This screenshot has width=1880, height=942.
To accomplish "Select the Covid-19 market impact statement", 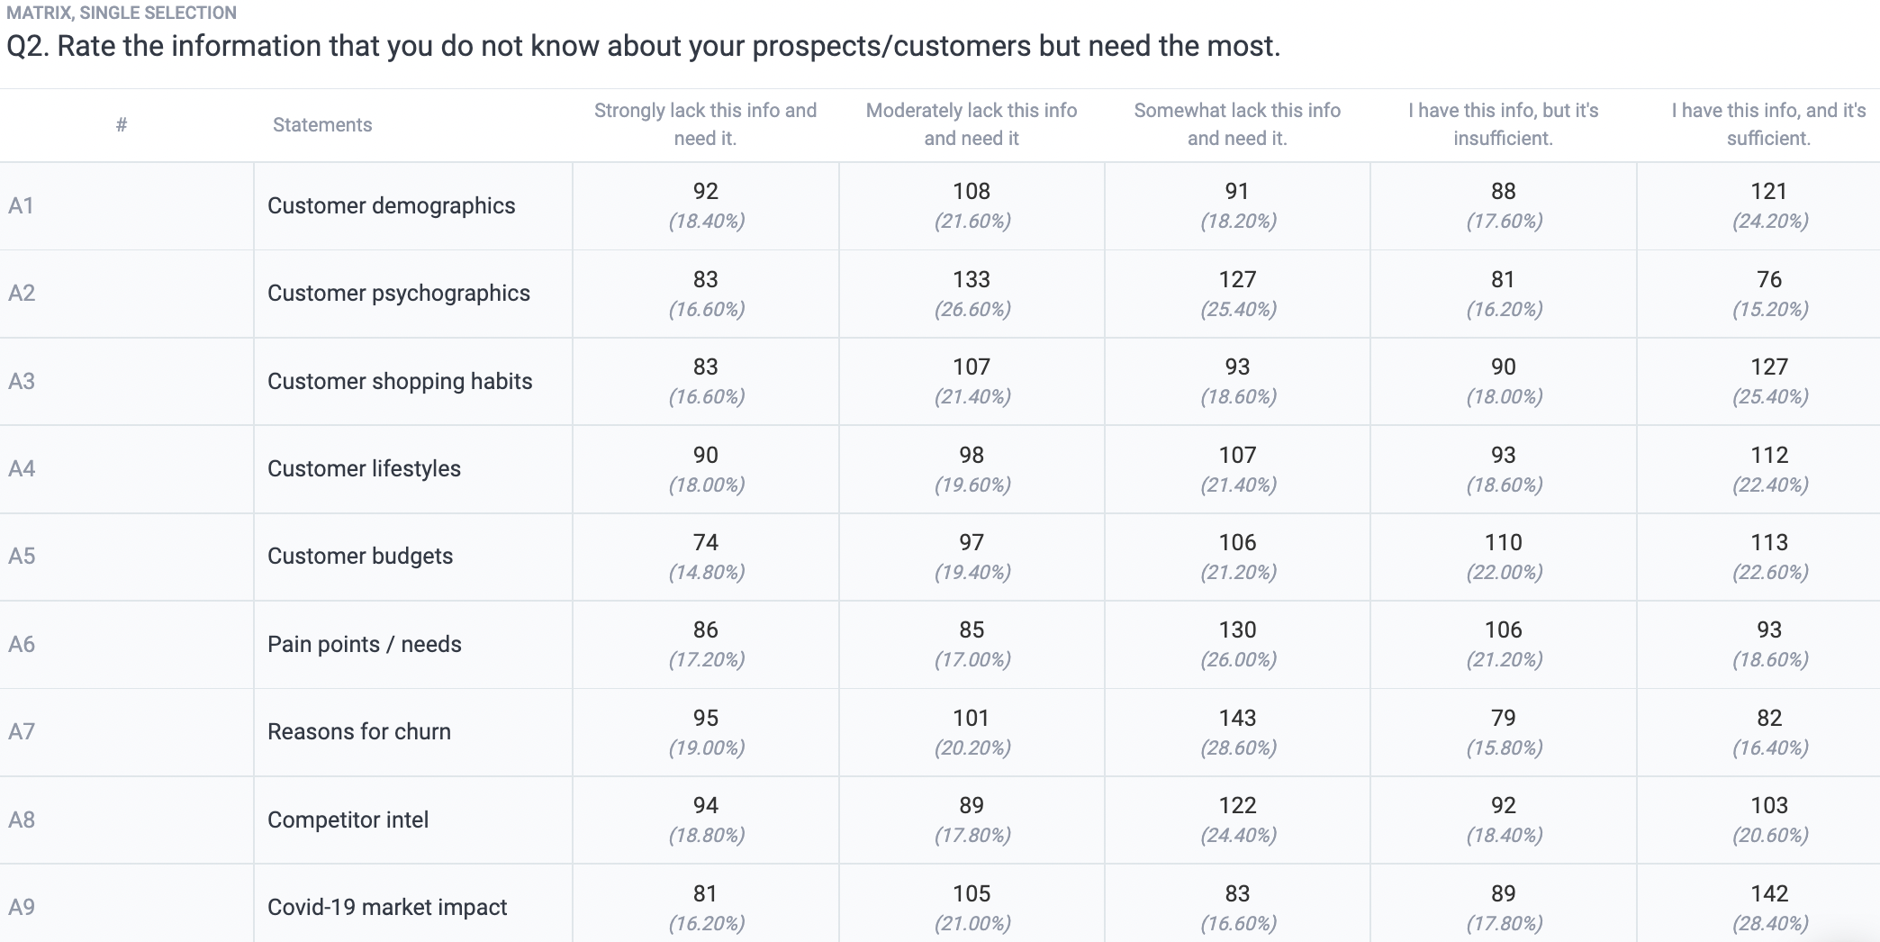I will (x=387, y=907).
